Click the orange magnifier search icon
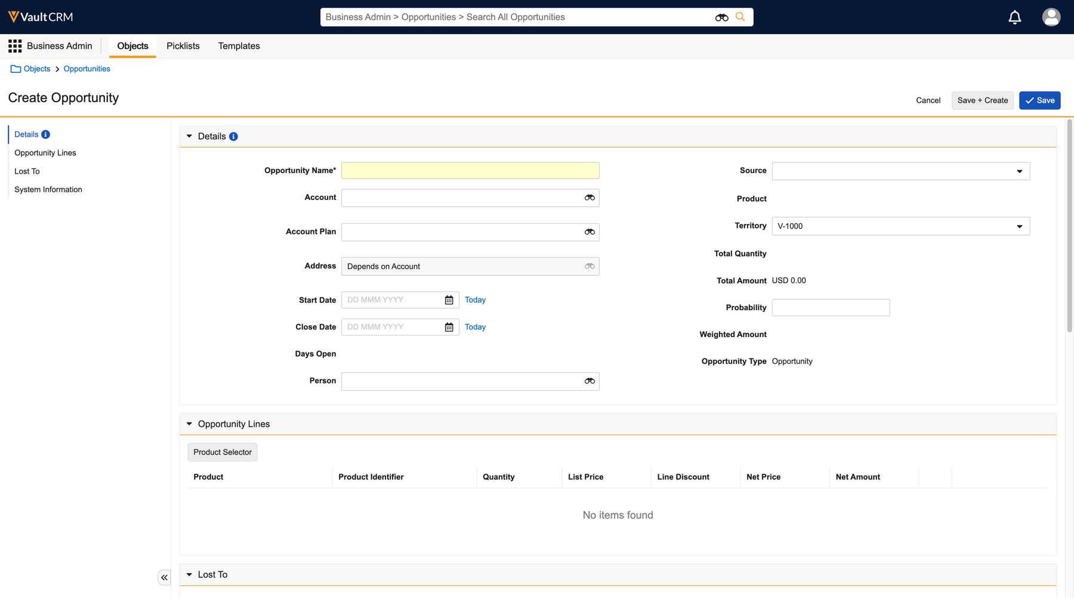 pyautogui.click(x=740, y=17)
